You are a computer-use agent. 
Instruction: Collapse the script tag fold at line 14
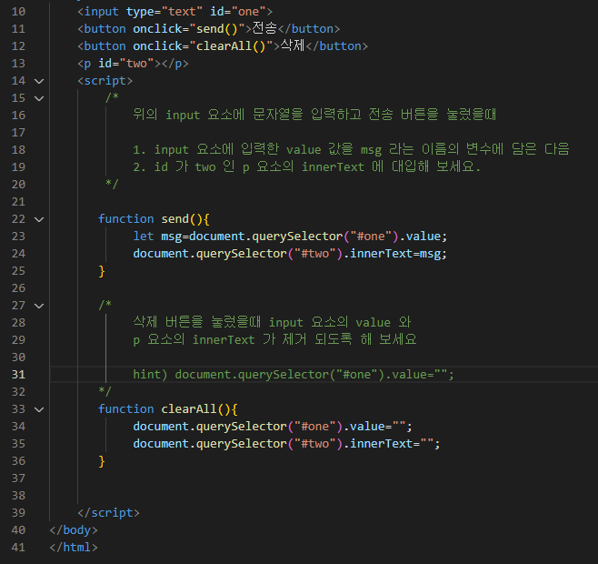pyautogui.click(x=39, y=81)
